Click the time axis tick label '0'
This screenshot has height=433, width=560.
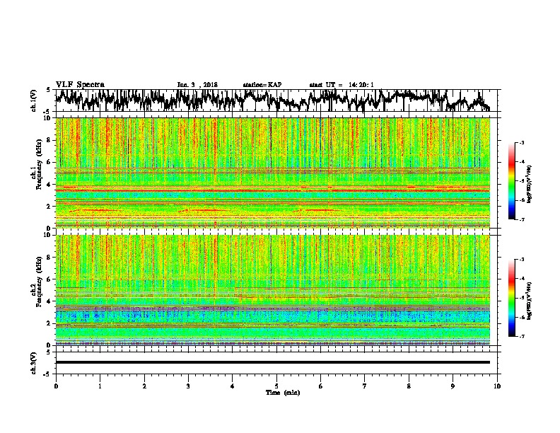56,386
